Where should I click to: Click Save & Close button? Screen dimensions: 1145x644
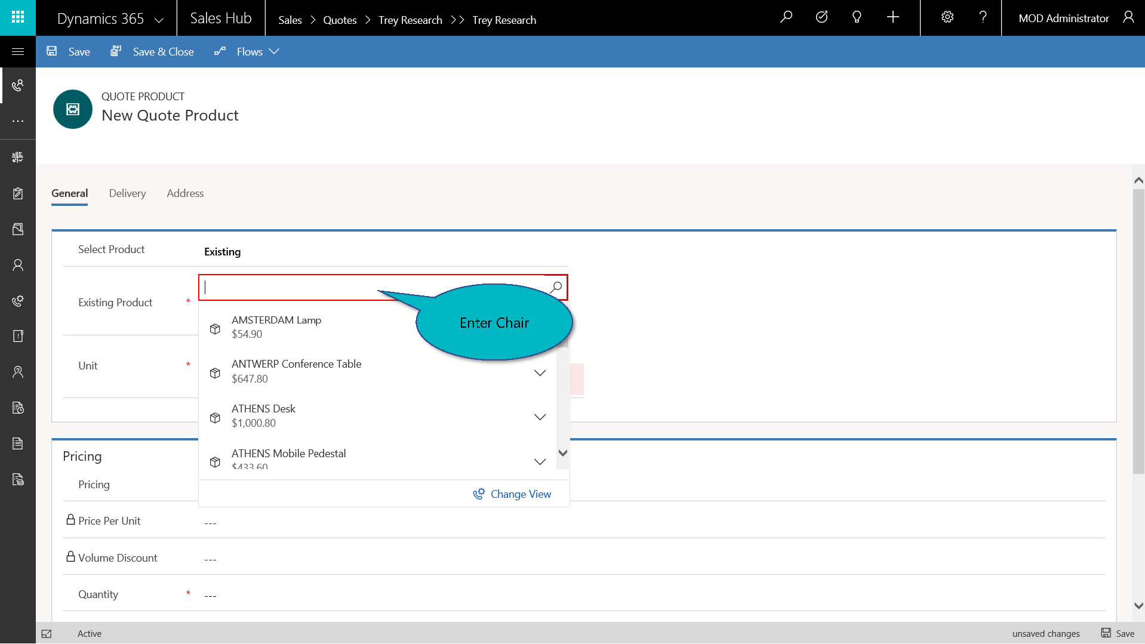(153, 52)
